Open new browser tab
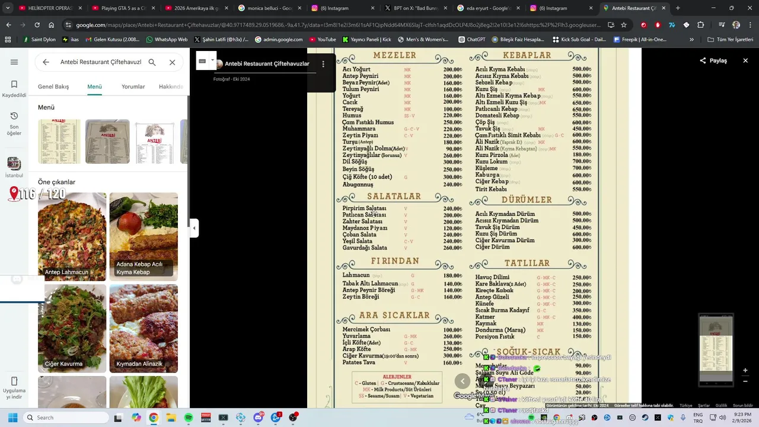The image size is (759, 427). 678,8
